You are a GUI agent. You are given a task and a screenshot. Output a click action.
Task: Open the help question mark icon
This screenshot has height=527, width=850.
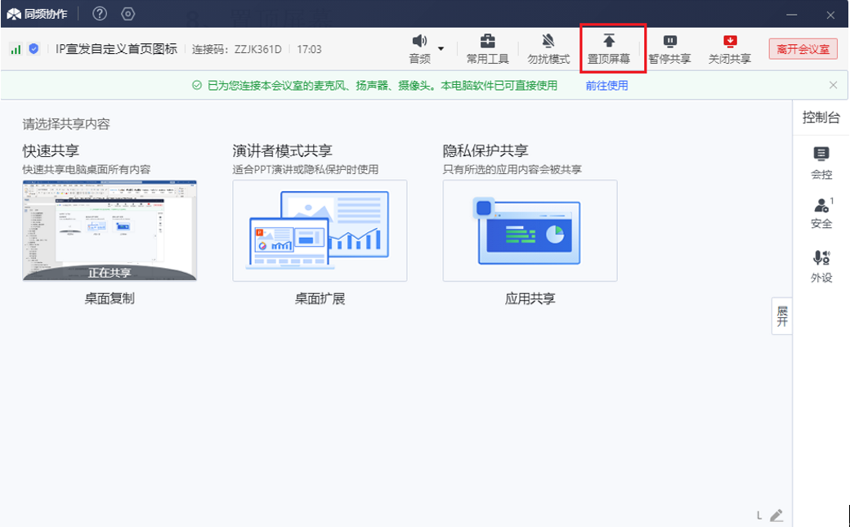100,14
